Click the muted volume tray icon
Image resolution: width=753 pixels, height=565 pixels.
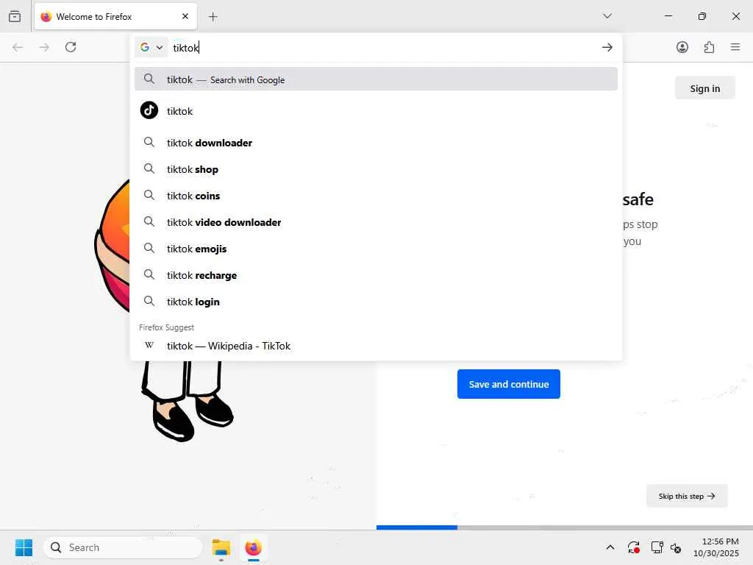pyautogui.click(x=676, y=547)
